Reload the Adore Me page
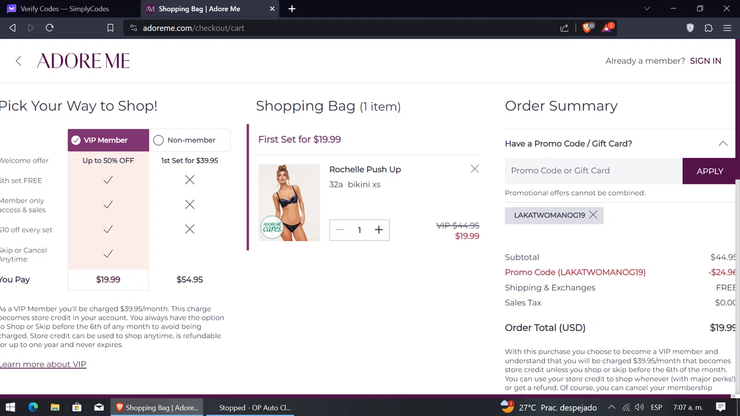 [50, 28]
